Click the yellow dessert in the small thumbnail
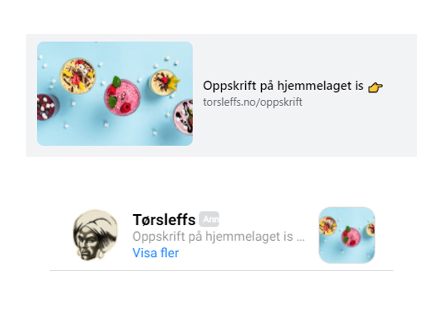The width and height of the screenshot is (443, 316). pyautogui.click(x=328, y=225)
